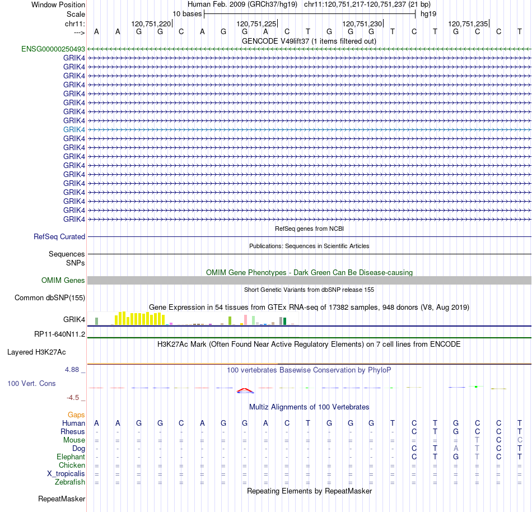Click the 4.88 conservation upper-bound value

click(72, 370)
